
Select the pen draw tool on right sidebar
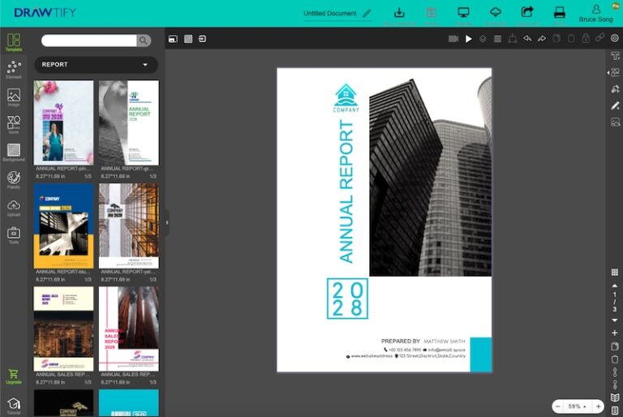coord(615,105)
